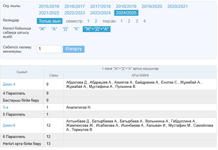Select the Толық жыл period
The image size is (218, 150).
(50, 21)
